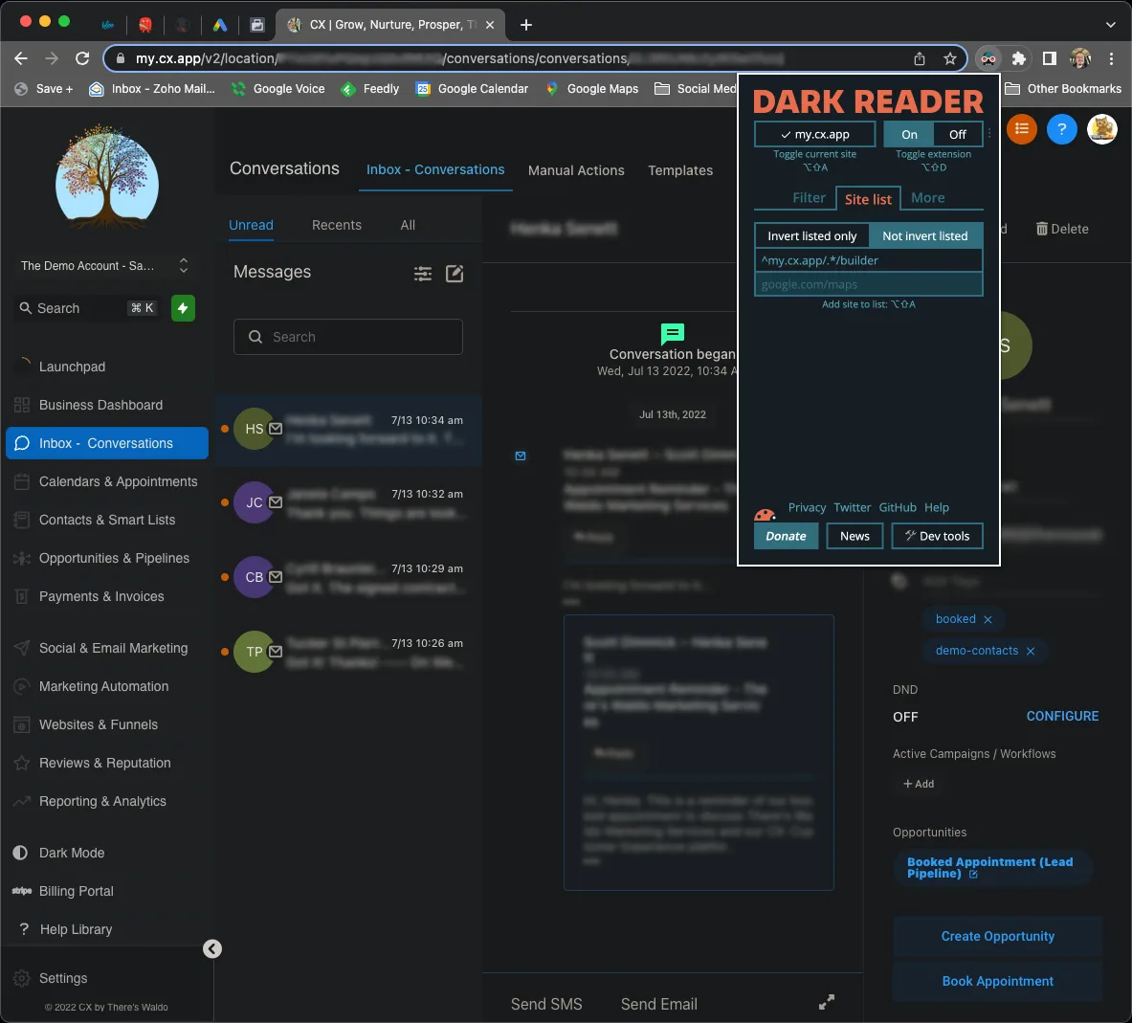This screenshot has height=1023, width=1132.
Task: Remove the booked tag
Action: coord(988,620)
